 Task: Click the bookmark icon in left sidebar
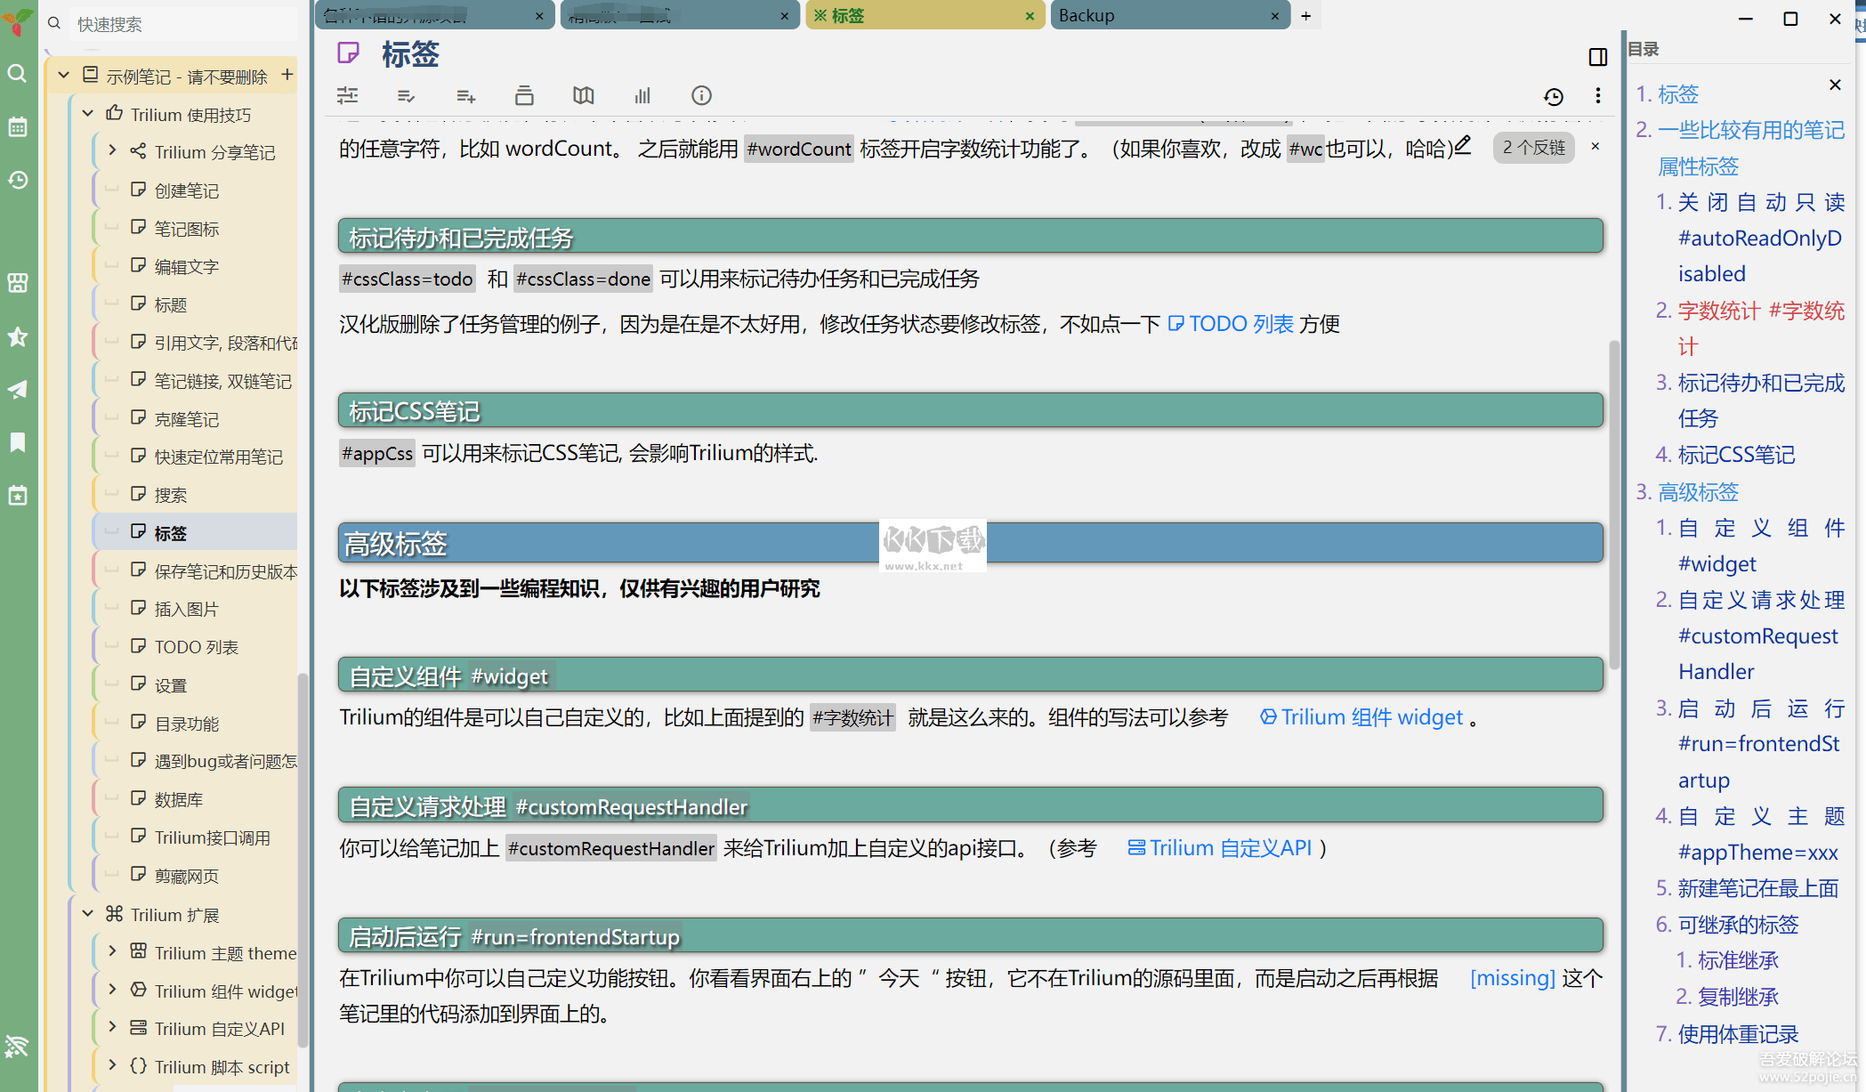click(x=17, y=442)
